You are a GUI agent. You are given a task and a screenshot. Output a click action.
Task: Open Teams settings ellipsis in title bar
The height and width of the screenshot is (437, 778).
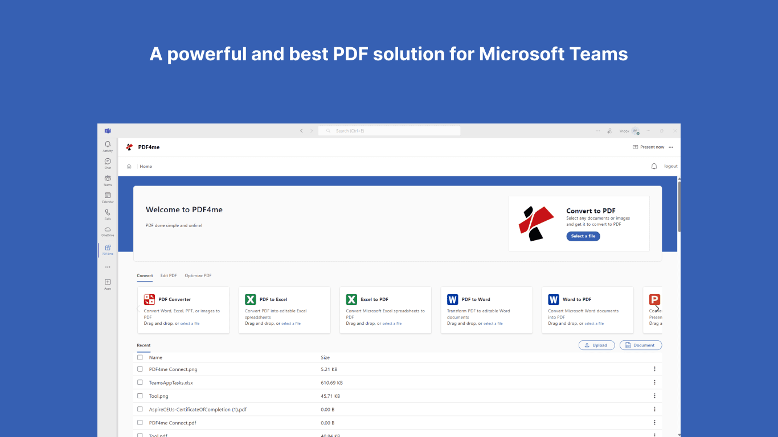597,131
